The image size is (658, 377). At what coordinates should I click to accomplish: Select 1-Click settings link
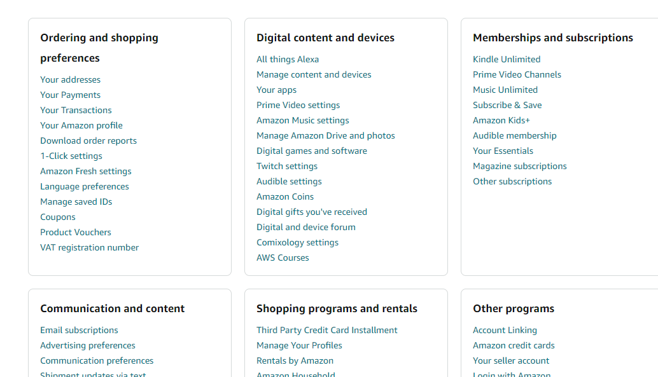pyautogui.click(x=71, y=156)
